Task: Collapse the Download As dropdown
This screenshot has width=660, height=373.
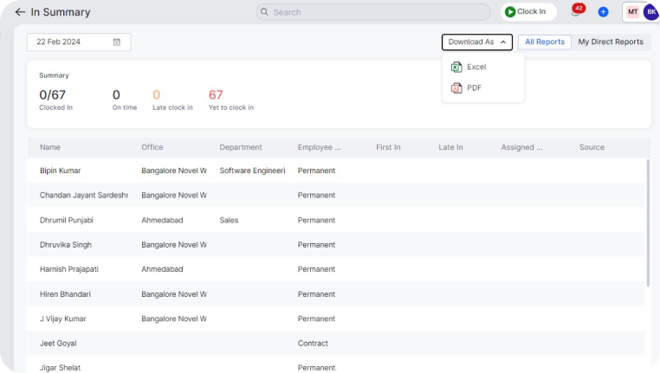Action: (477, 42)
